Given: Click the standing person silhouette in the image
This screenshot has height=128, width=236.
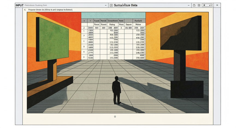Looking at the screenshot, I should click(116, 90).
